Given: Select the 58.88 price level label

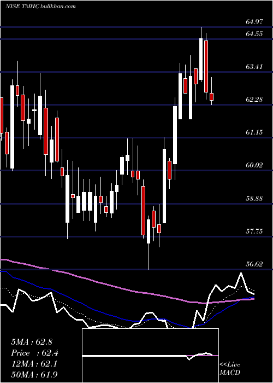Looking at the screenshot, I should click(254, 198).
